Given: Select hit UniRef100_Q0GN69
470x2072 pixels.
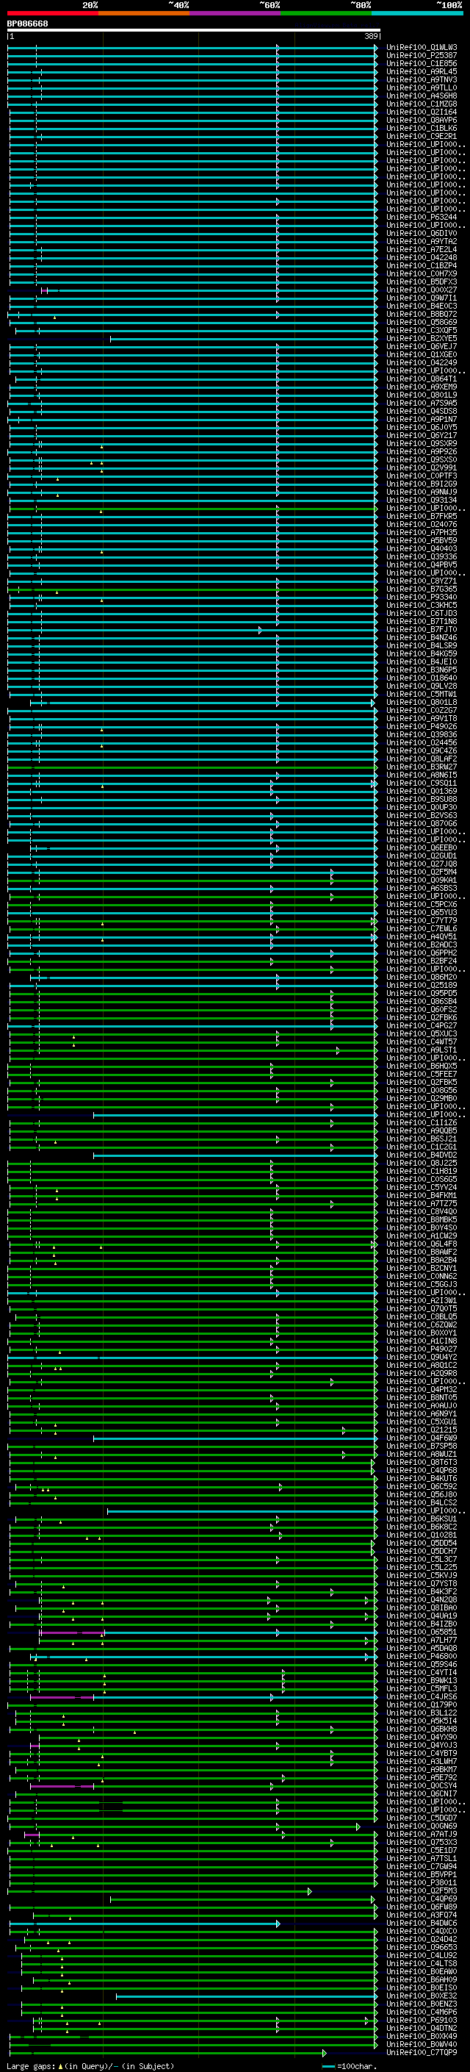Looking at the screenshot, I should click(x=422, y=1827).
